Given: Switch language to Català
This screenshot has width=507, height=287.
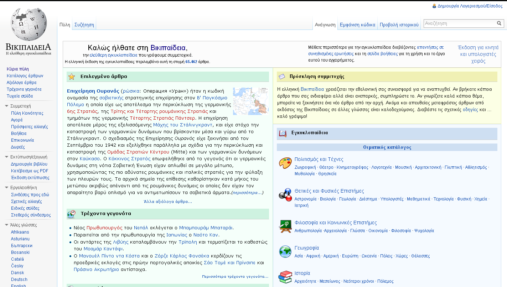Looking at the screenshot, I should click(17, 259).
